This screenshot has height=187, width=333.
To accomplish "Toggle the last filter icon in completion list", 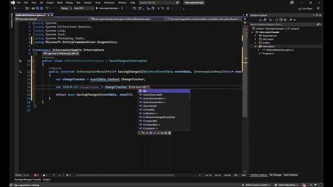I will (170, 133).
